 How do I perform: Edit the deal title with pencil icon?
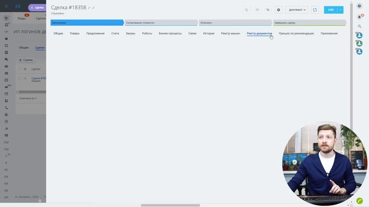point(89,7)
